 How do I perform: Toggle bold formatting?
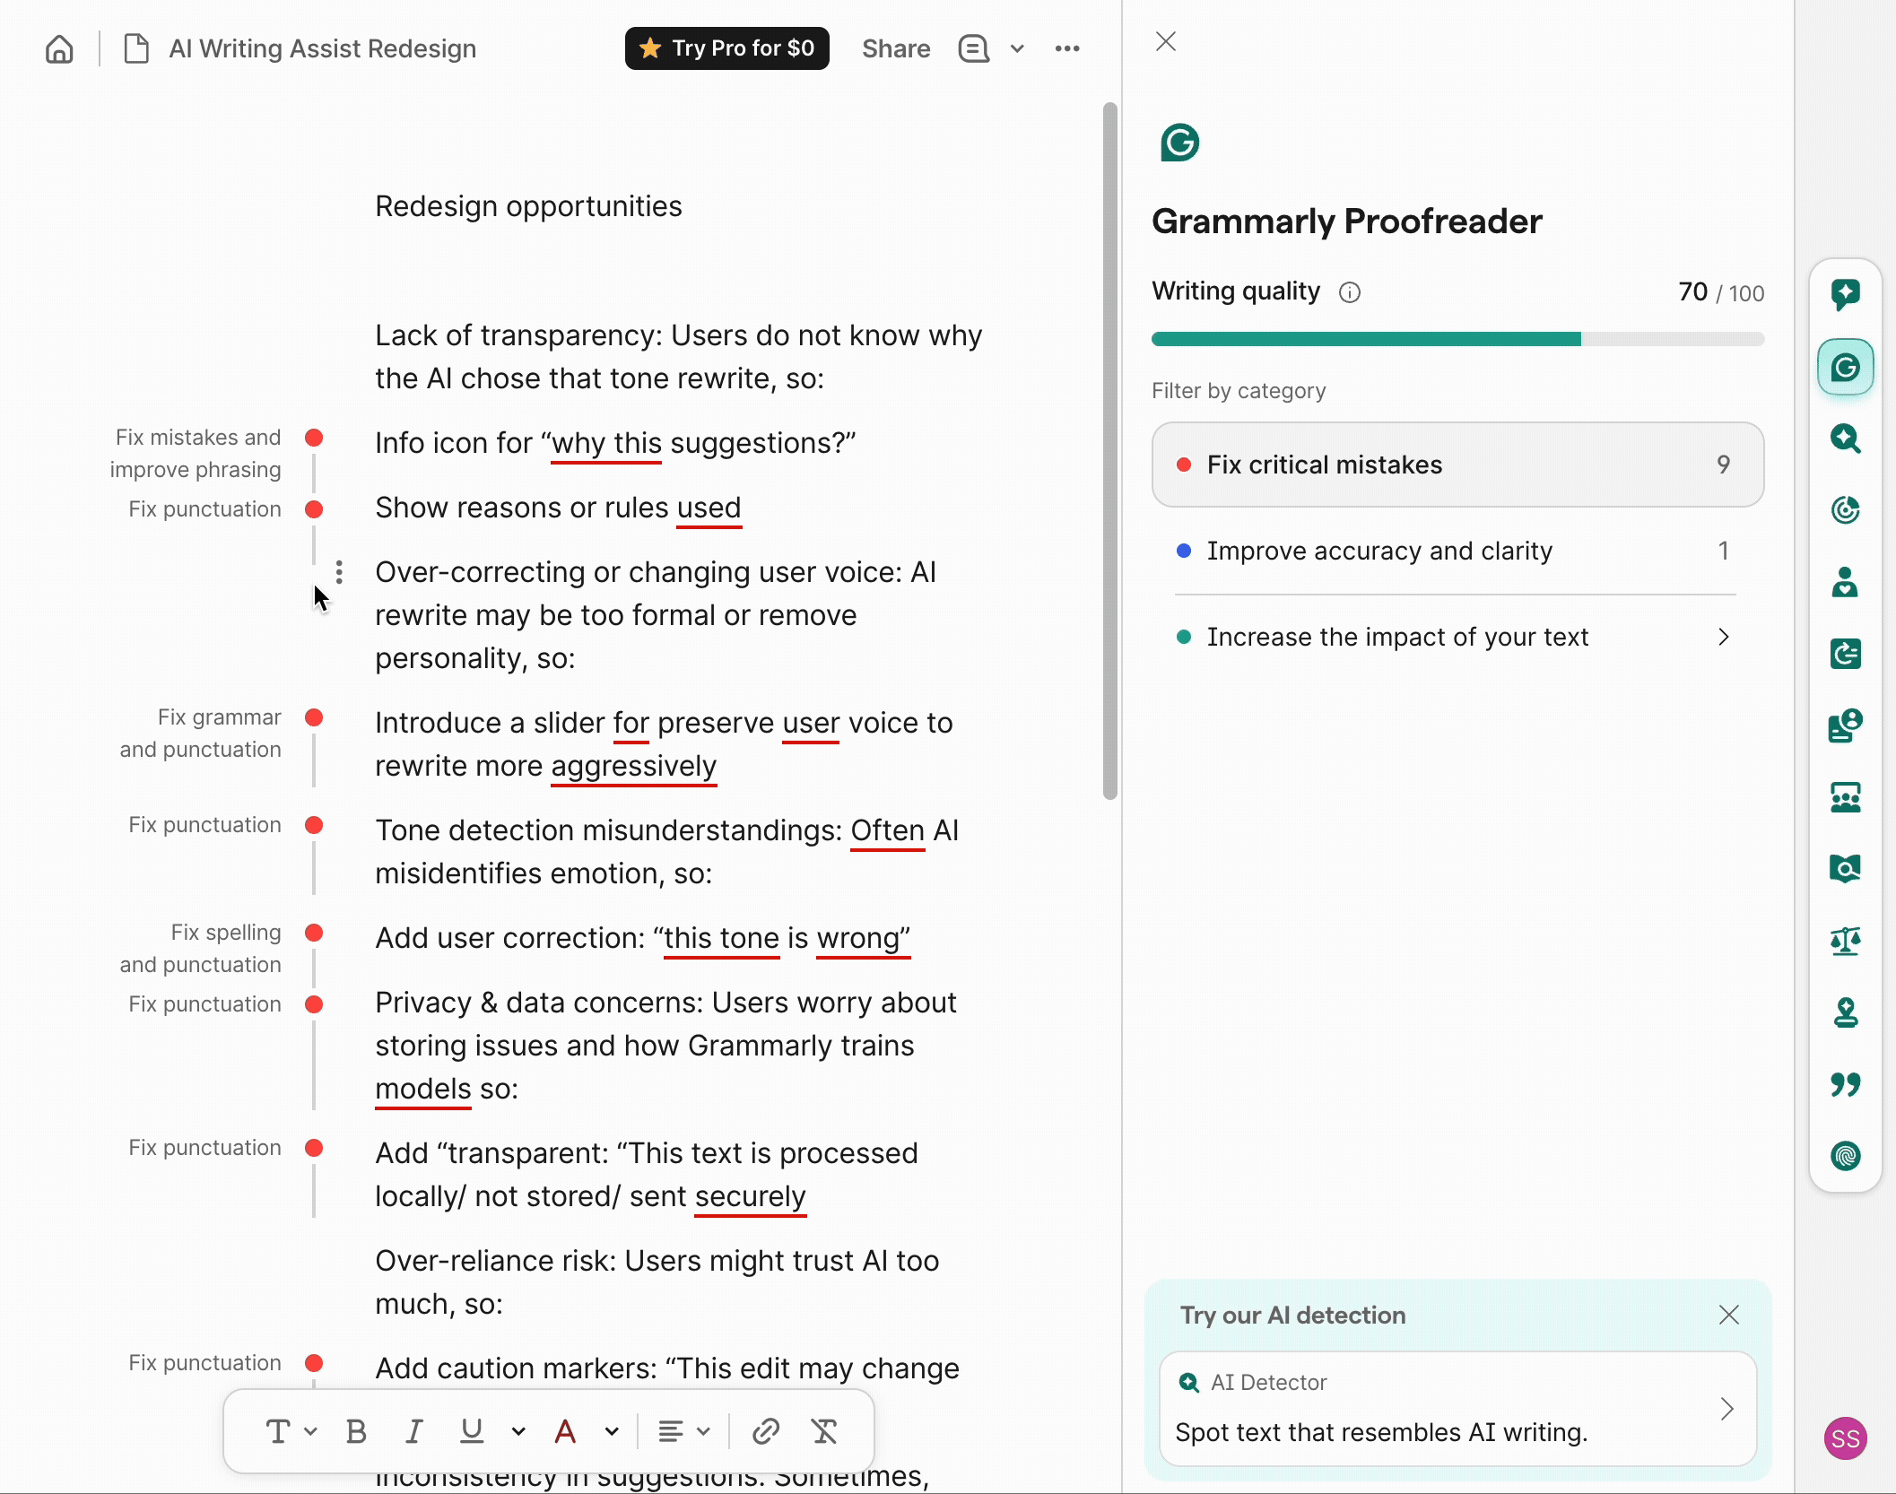356,1431
